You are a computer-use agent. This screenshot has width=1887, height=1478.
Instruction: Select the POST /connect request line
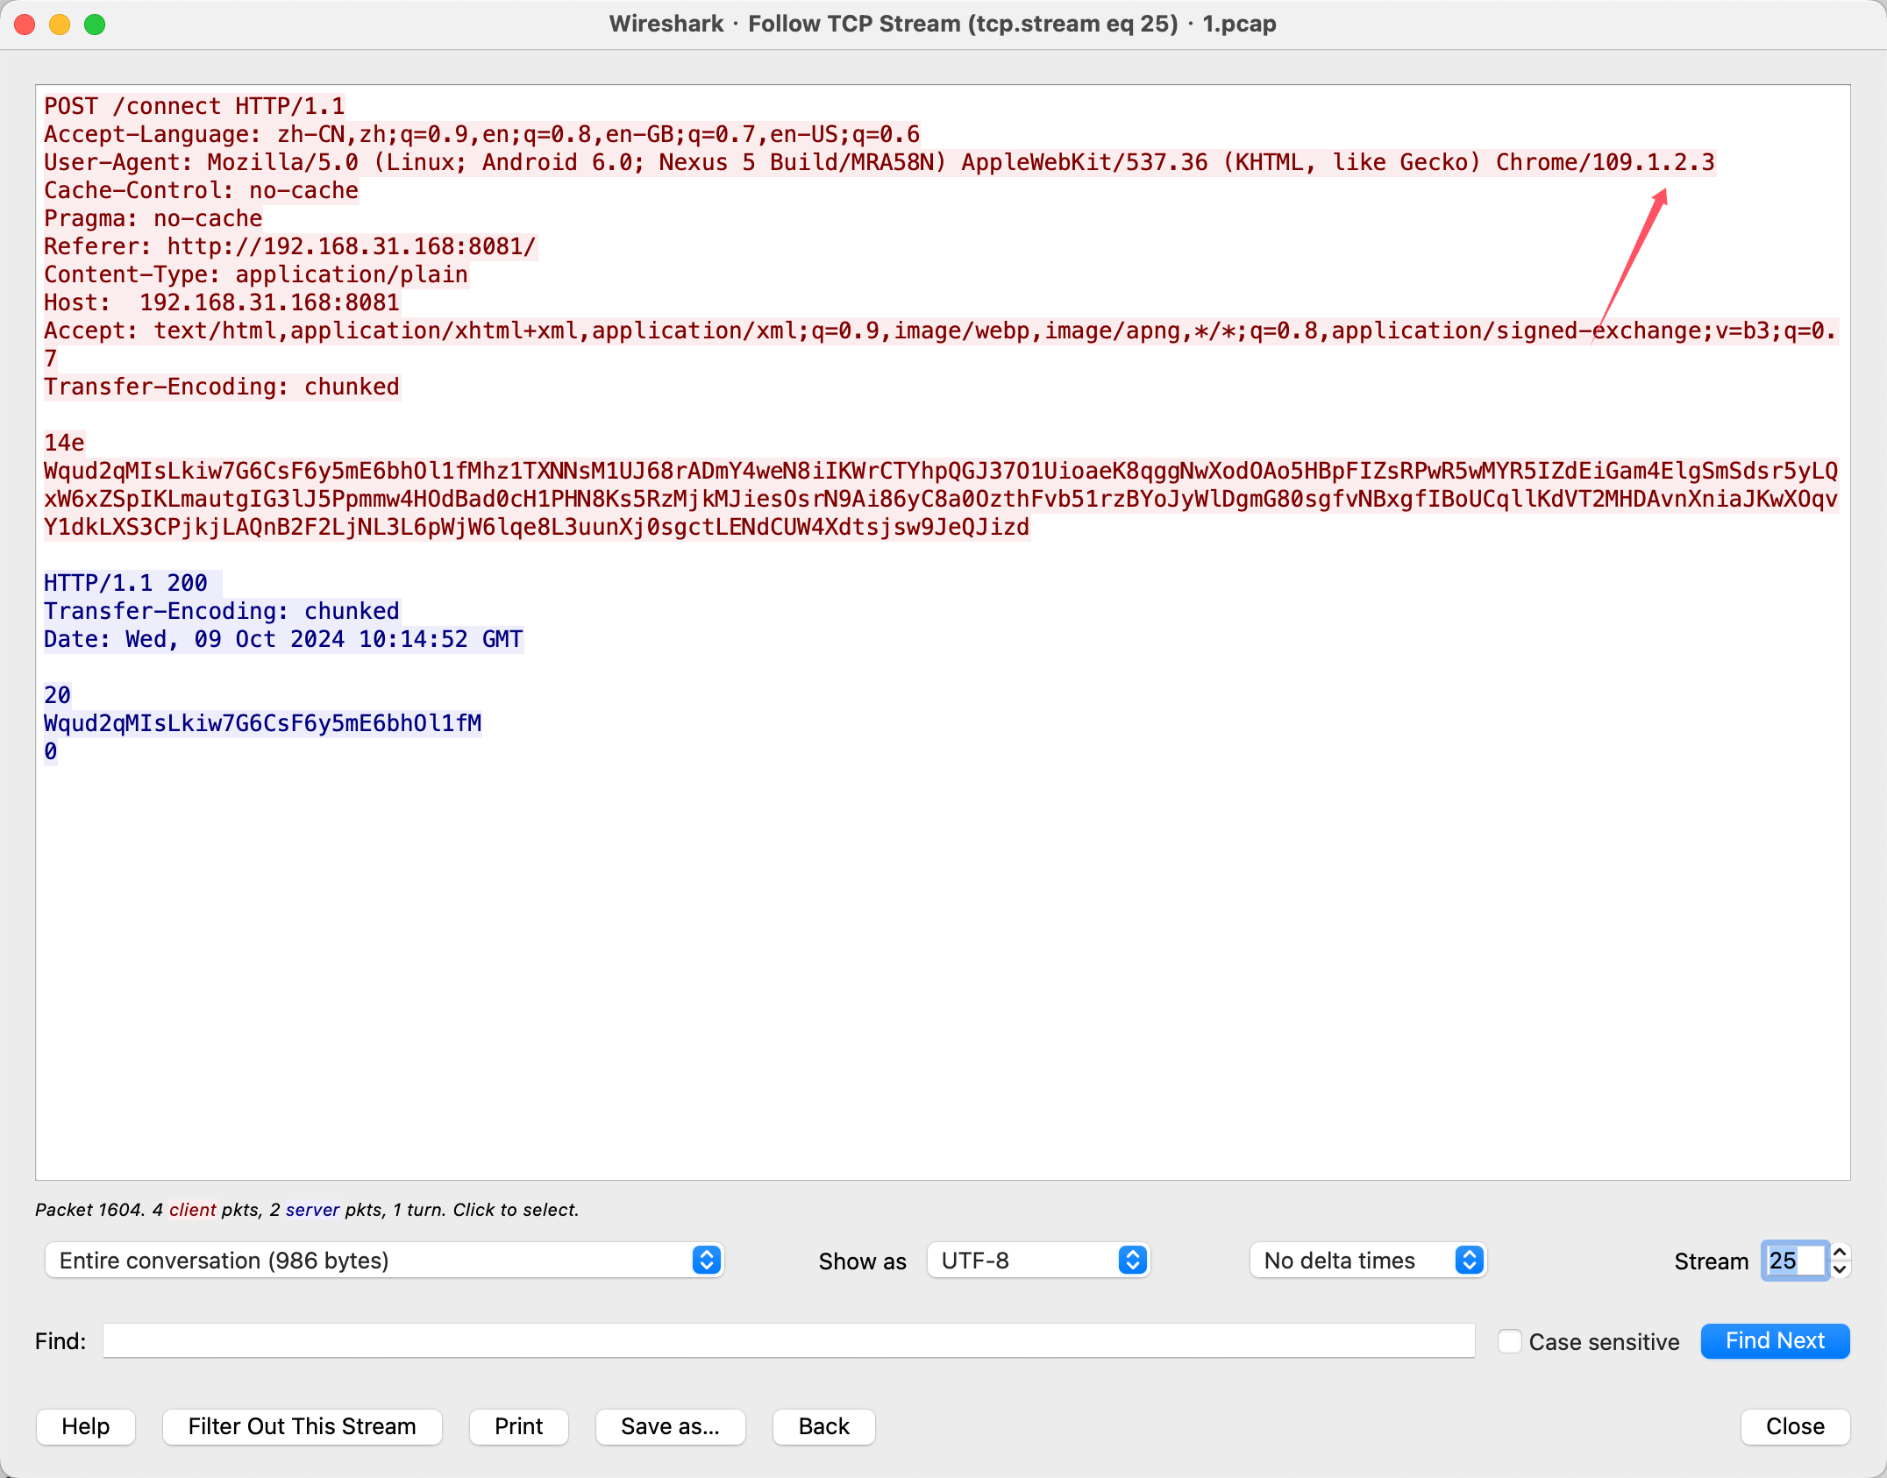click(x=195, y=106)
